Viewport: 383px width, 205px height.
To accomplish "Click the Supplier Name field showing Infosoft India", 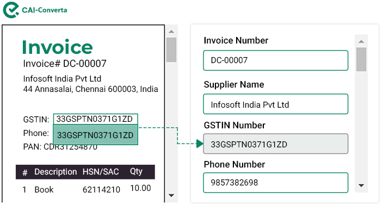I will point(275,104).
